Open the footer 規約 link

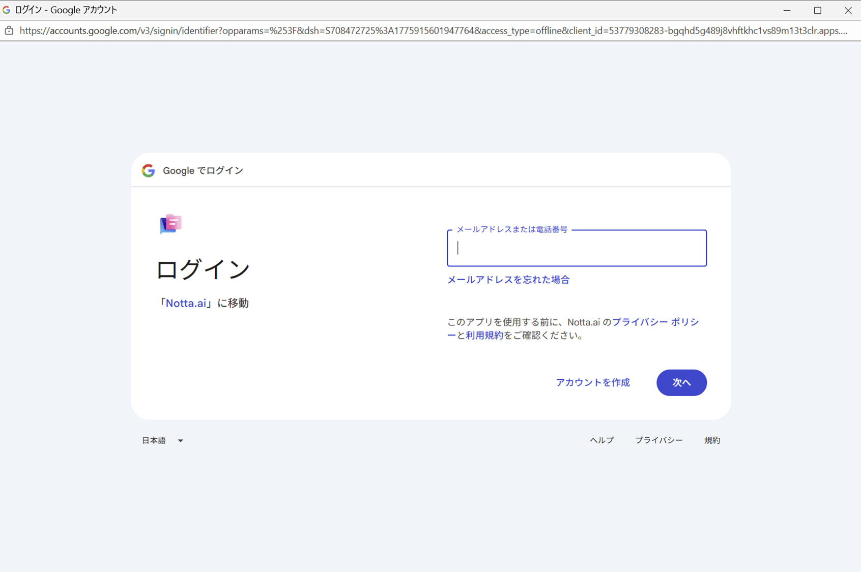point(712,440)
